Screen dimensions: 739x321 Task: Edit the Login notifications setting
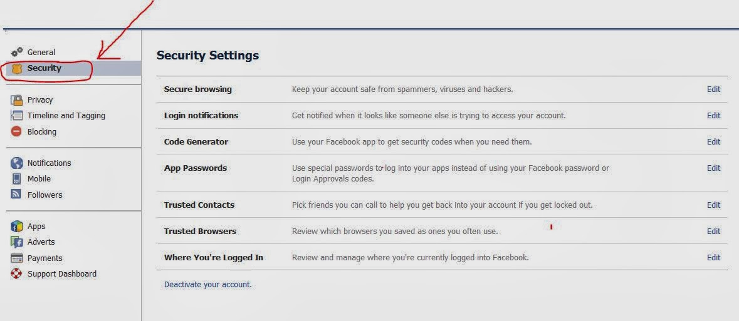(x=713, y=115)
